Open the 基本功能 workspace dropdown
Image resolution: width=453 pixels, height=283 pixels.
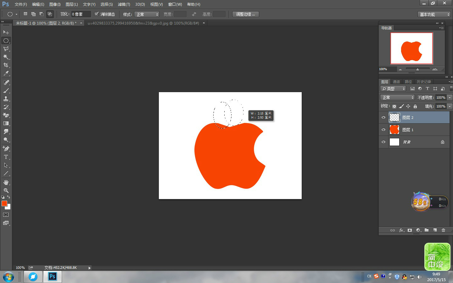[434, 14]
